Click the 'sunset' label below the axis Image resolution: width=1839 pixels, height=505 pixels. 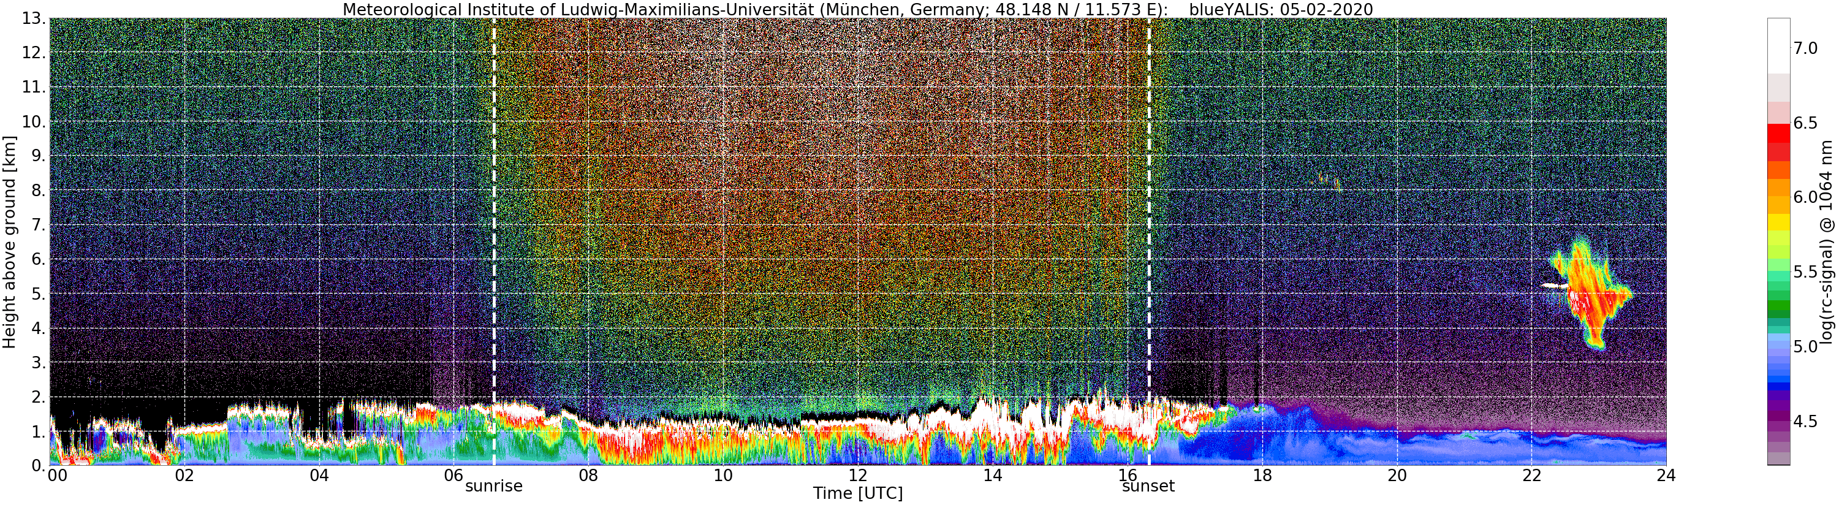pos(1148,487)
